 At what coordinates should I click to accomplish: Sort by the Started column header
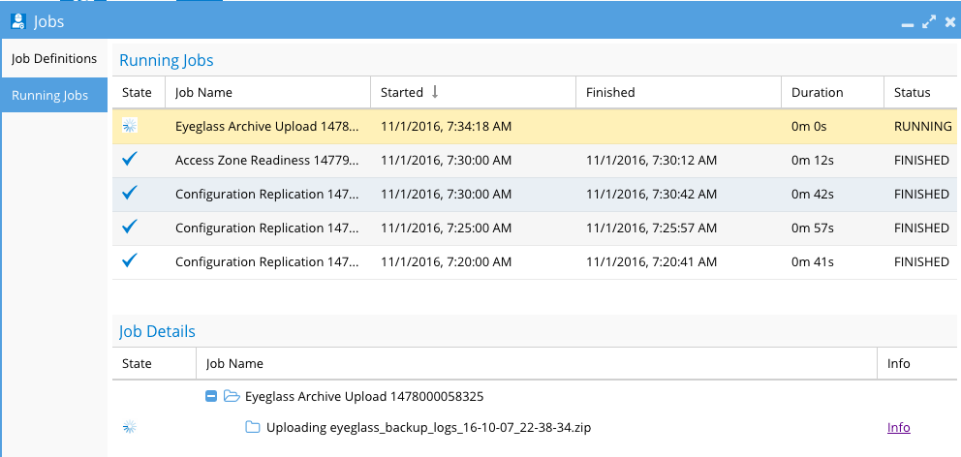pos(473,93)
